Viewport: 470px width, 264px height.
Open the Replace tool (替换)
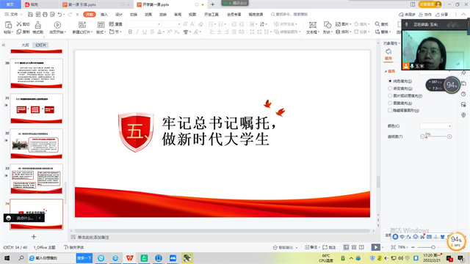[383, 32]
